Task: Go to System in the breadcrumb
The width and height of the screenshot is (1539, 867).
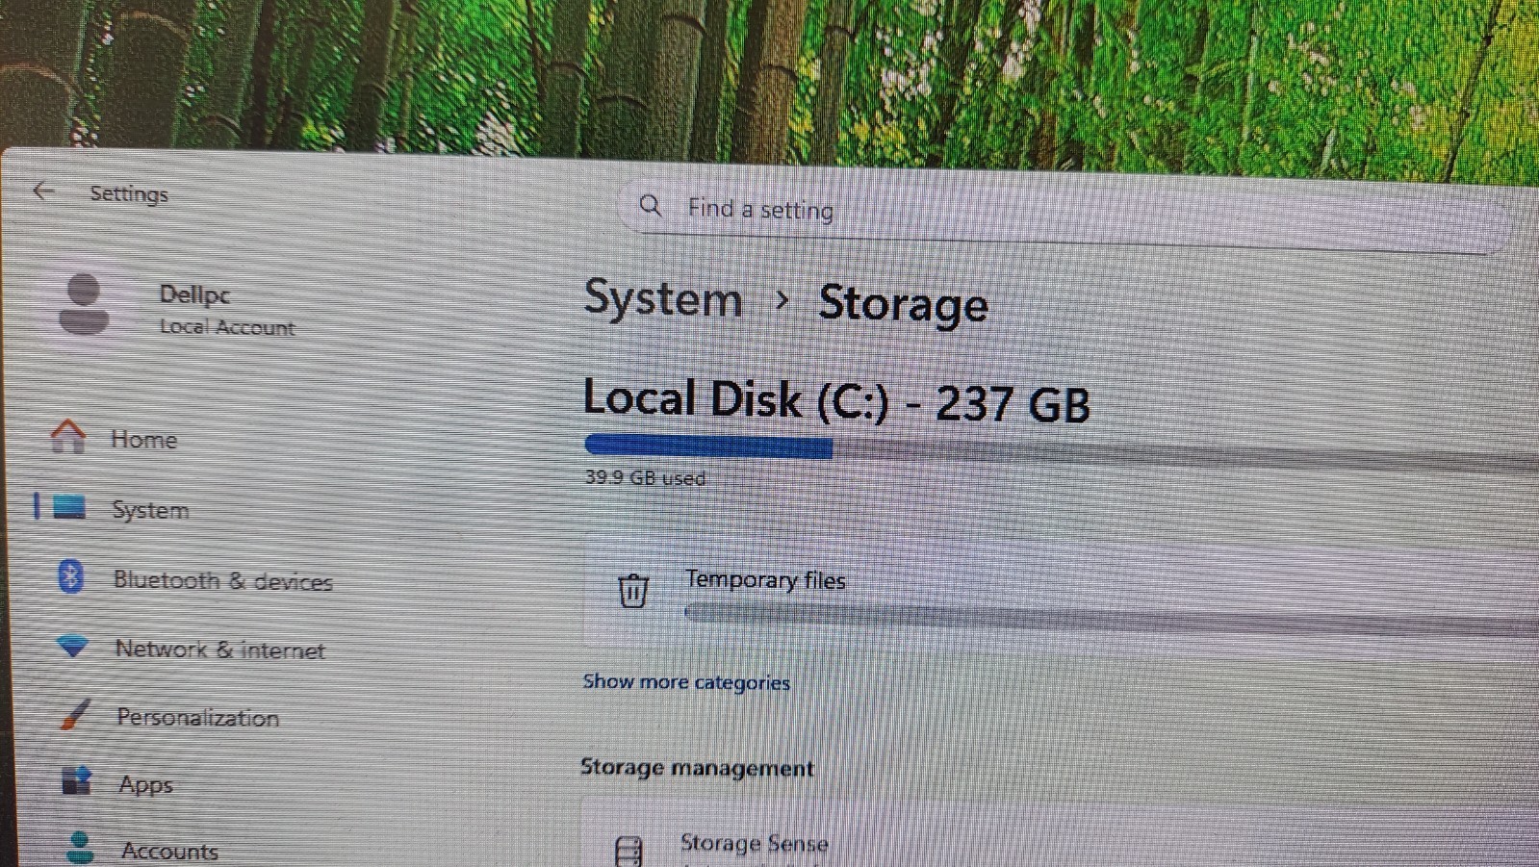Action: (663, 298)
